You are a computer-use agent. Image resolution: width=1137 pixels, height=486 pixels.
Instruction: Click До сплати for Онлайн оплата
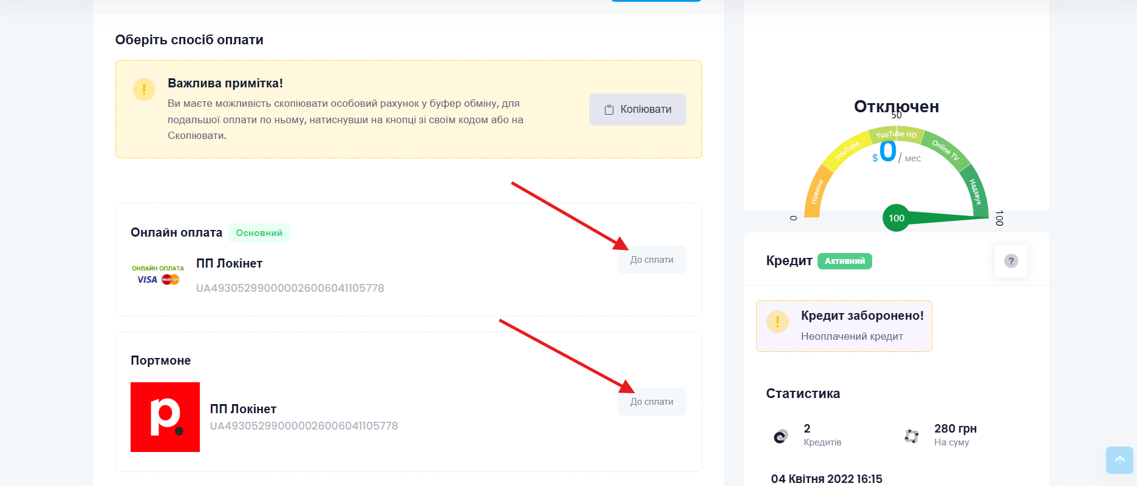click(652, 260)
